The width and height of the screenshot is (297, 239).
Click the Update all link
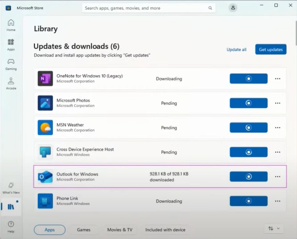point(236,49)
